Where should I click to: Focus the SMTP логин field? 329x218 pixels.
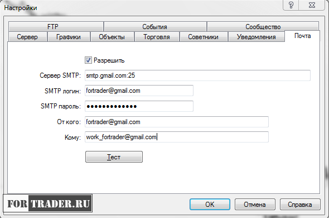coord(139,91)
